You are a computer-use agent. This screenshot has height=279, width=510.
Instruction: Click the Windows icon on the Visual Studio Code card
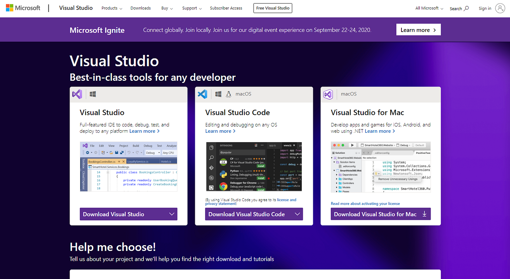pyautogui.click(x=218, y=94)
